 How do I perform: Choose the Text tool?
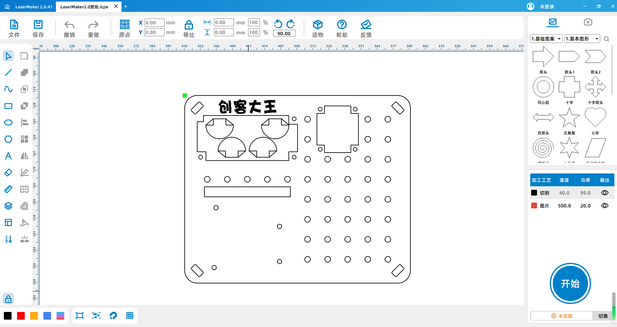[8, 156]
